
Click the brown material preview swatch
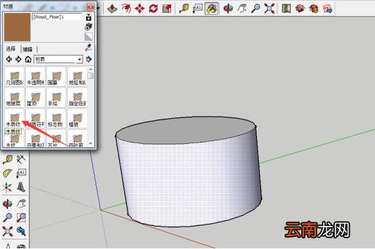point(17,27)
